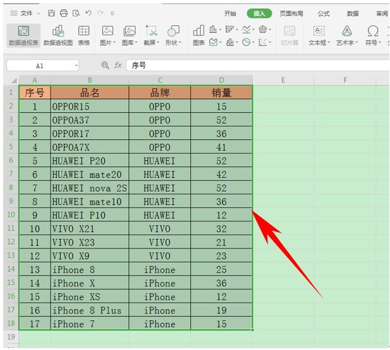The image size is (390, 350).
Task: Select row 10 header
Action: coord(11,214)
